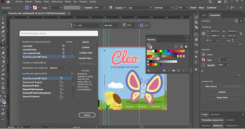This screenshot has width=245, height=129.
Task: Click the Aislar máscara button
Action: 211,86
